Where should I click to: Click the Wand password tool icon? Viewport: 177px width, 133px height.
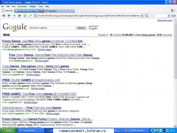pos(30,15)
